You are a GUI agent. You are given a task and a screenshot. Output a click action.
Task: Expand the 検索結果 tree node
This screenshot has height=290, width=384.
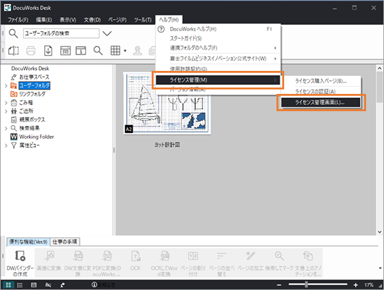[6, 128]
